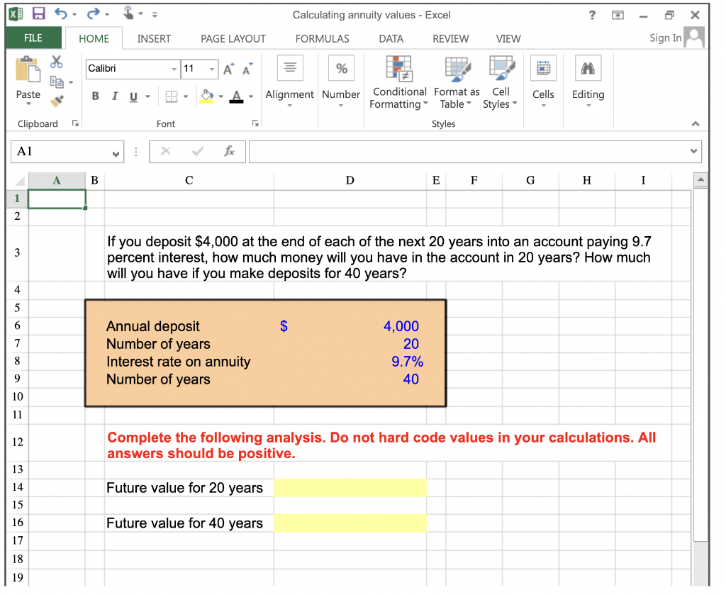Select the yellow answer cell beside Future value for 20 years
The image size is (726, 595).
[350, 487]
